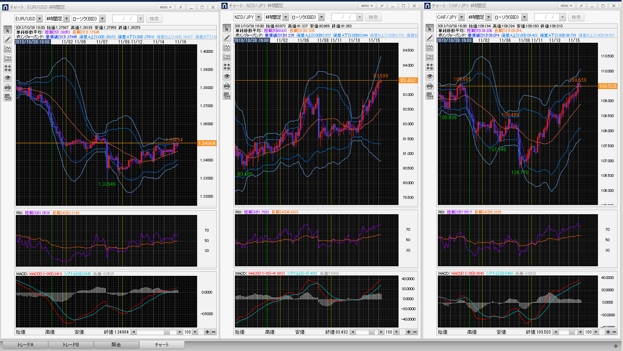Open the ローソク(BID) chart type dropdown in CHF/JPY
The image size is (623, 351).
[x=524, y=17]
